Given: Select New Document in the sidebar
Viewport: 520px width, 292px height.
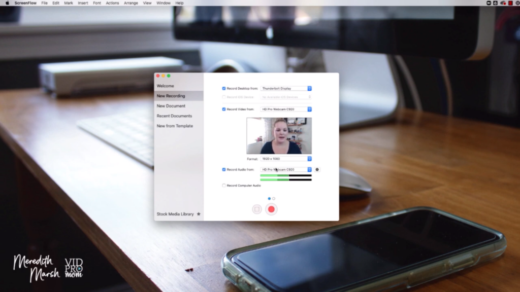Looking at the screenshot, I should 179,106.
